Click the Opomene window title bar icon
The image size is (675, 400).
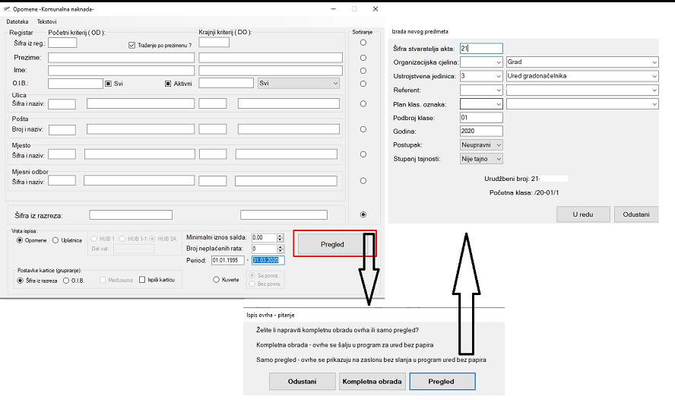click(6, 8)
